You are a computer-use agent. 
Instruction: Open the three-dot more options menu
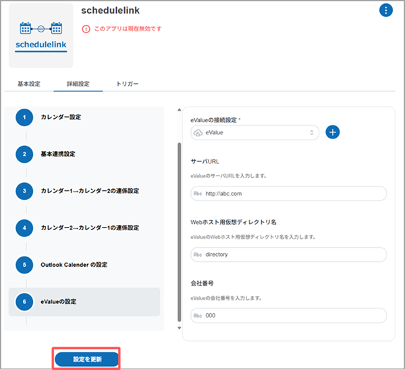385,10
